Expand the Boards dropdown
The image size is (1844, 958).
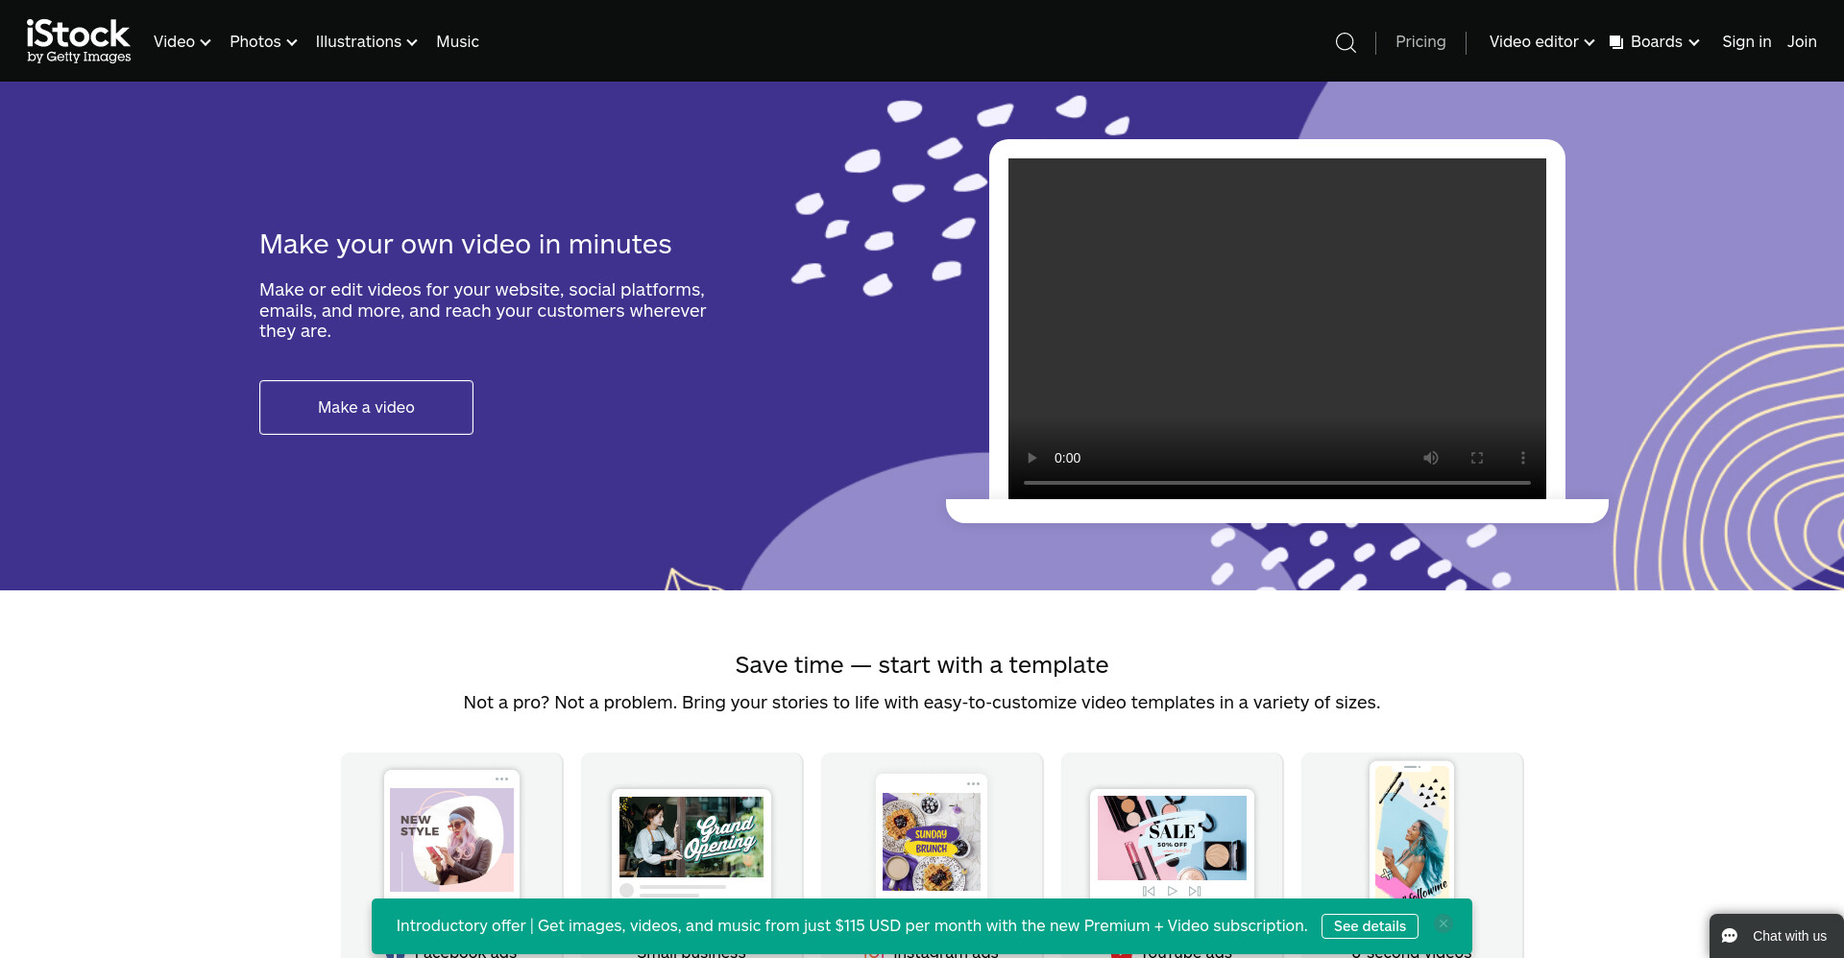click(1655, 42)
